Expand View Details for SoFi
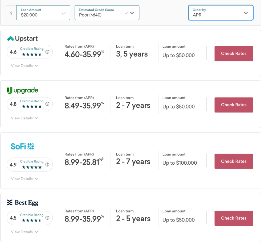Image resolution: width=261 pixels, height=242 pixels. click(x=24, y=179)
